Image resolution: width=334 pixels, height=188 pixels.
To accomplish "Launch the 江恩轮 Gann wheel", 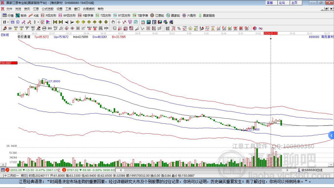I will pyautogui.click(x=157, y=16).
